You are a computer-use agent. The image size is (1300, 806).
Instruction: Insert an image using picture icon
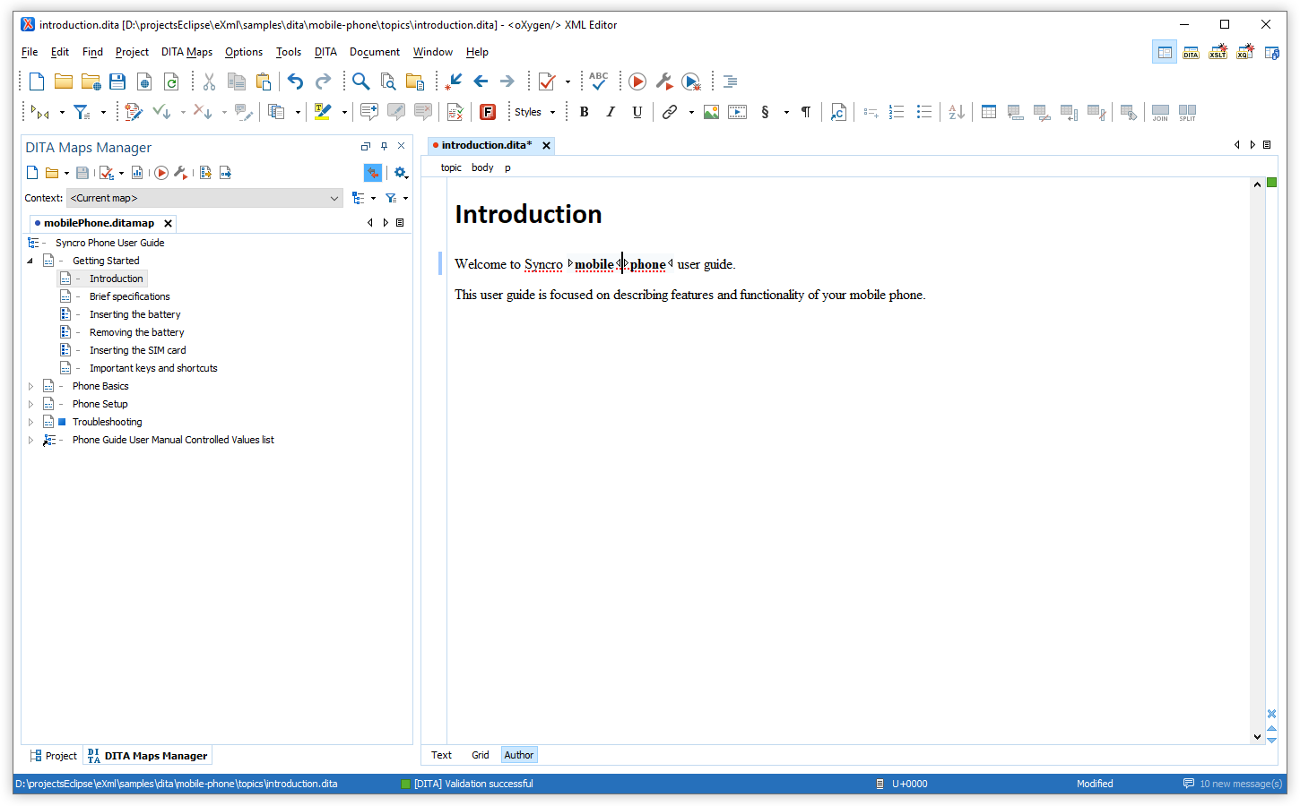pyautogui.click(x=711, y=112)
